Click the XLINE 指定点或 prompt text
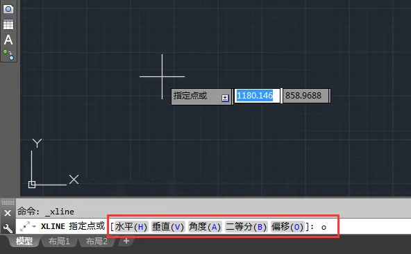This screenshot has height=254, width=411. [73, 226]
